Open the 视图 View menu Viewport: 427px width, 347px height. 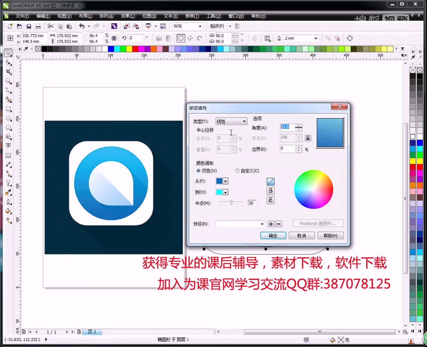pos(64,16)
